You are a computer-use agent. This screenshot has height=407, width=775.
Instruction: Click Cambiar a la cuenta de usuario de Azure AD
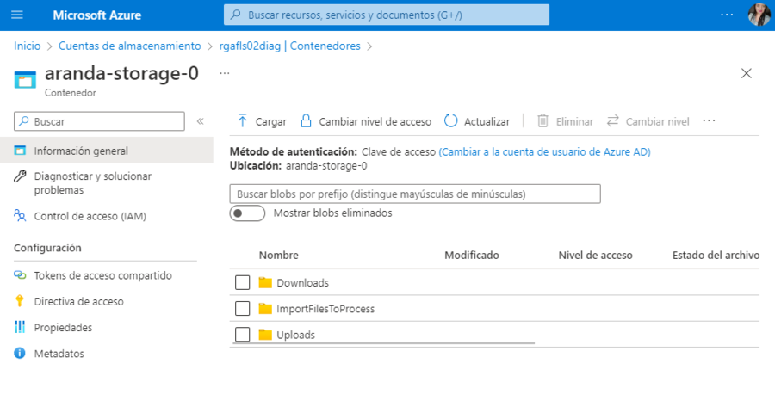click(x=545, y=152)
